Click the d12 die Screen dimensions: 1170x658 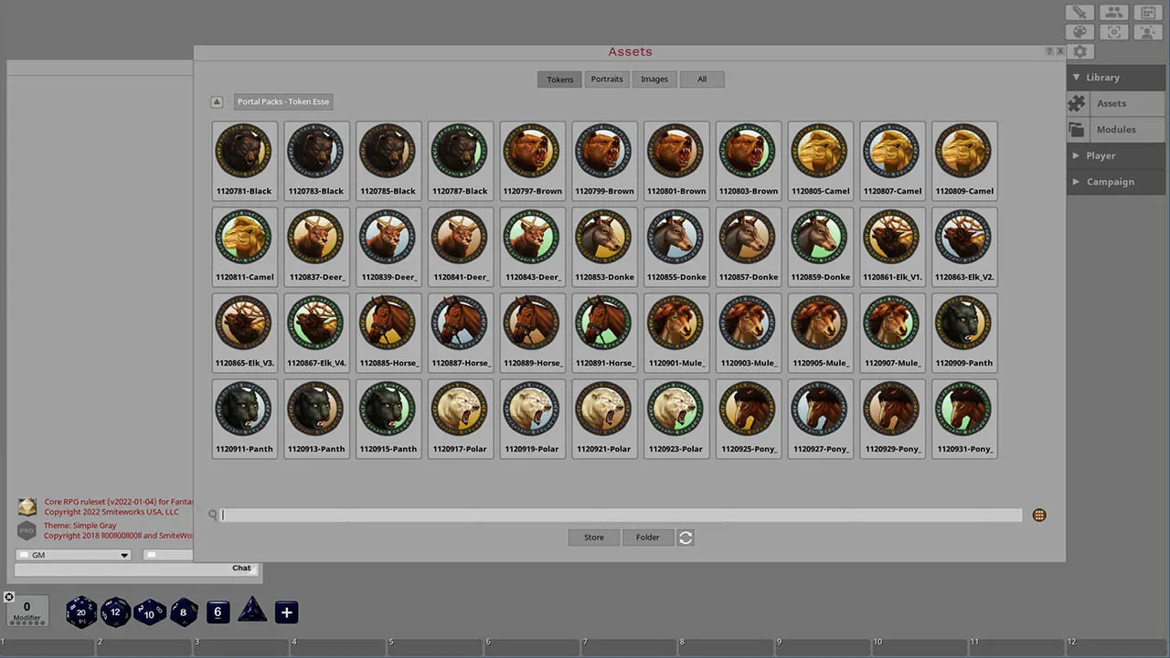[115, 612]
